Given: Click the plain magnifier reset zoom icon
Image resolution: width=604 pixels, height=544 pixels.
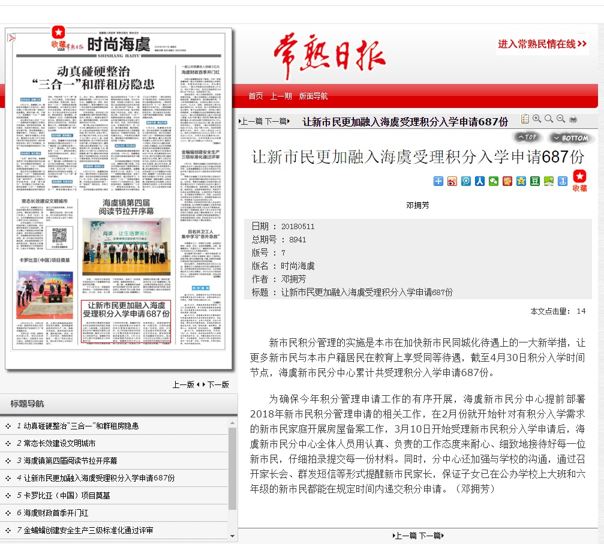Looking at the screenshot, I should [x=549, y=119].
